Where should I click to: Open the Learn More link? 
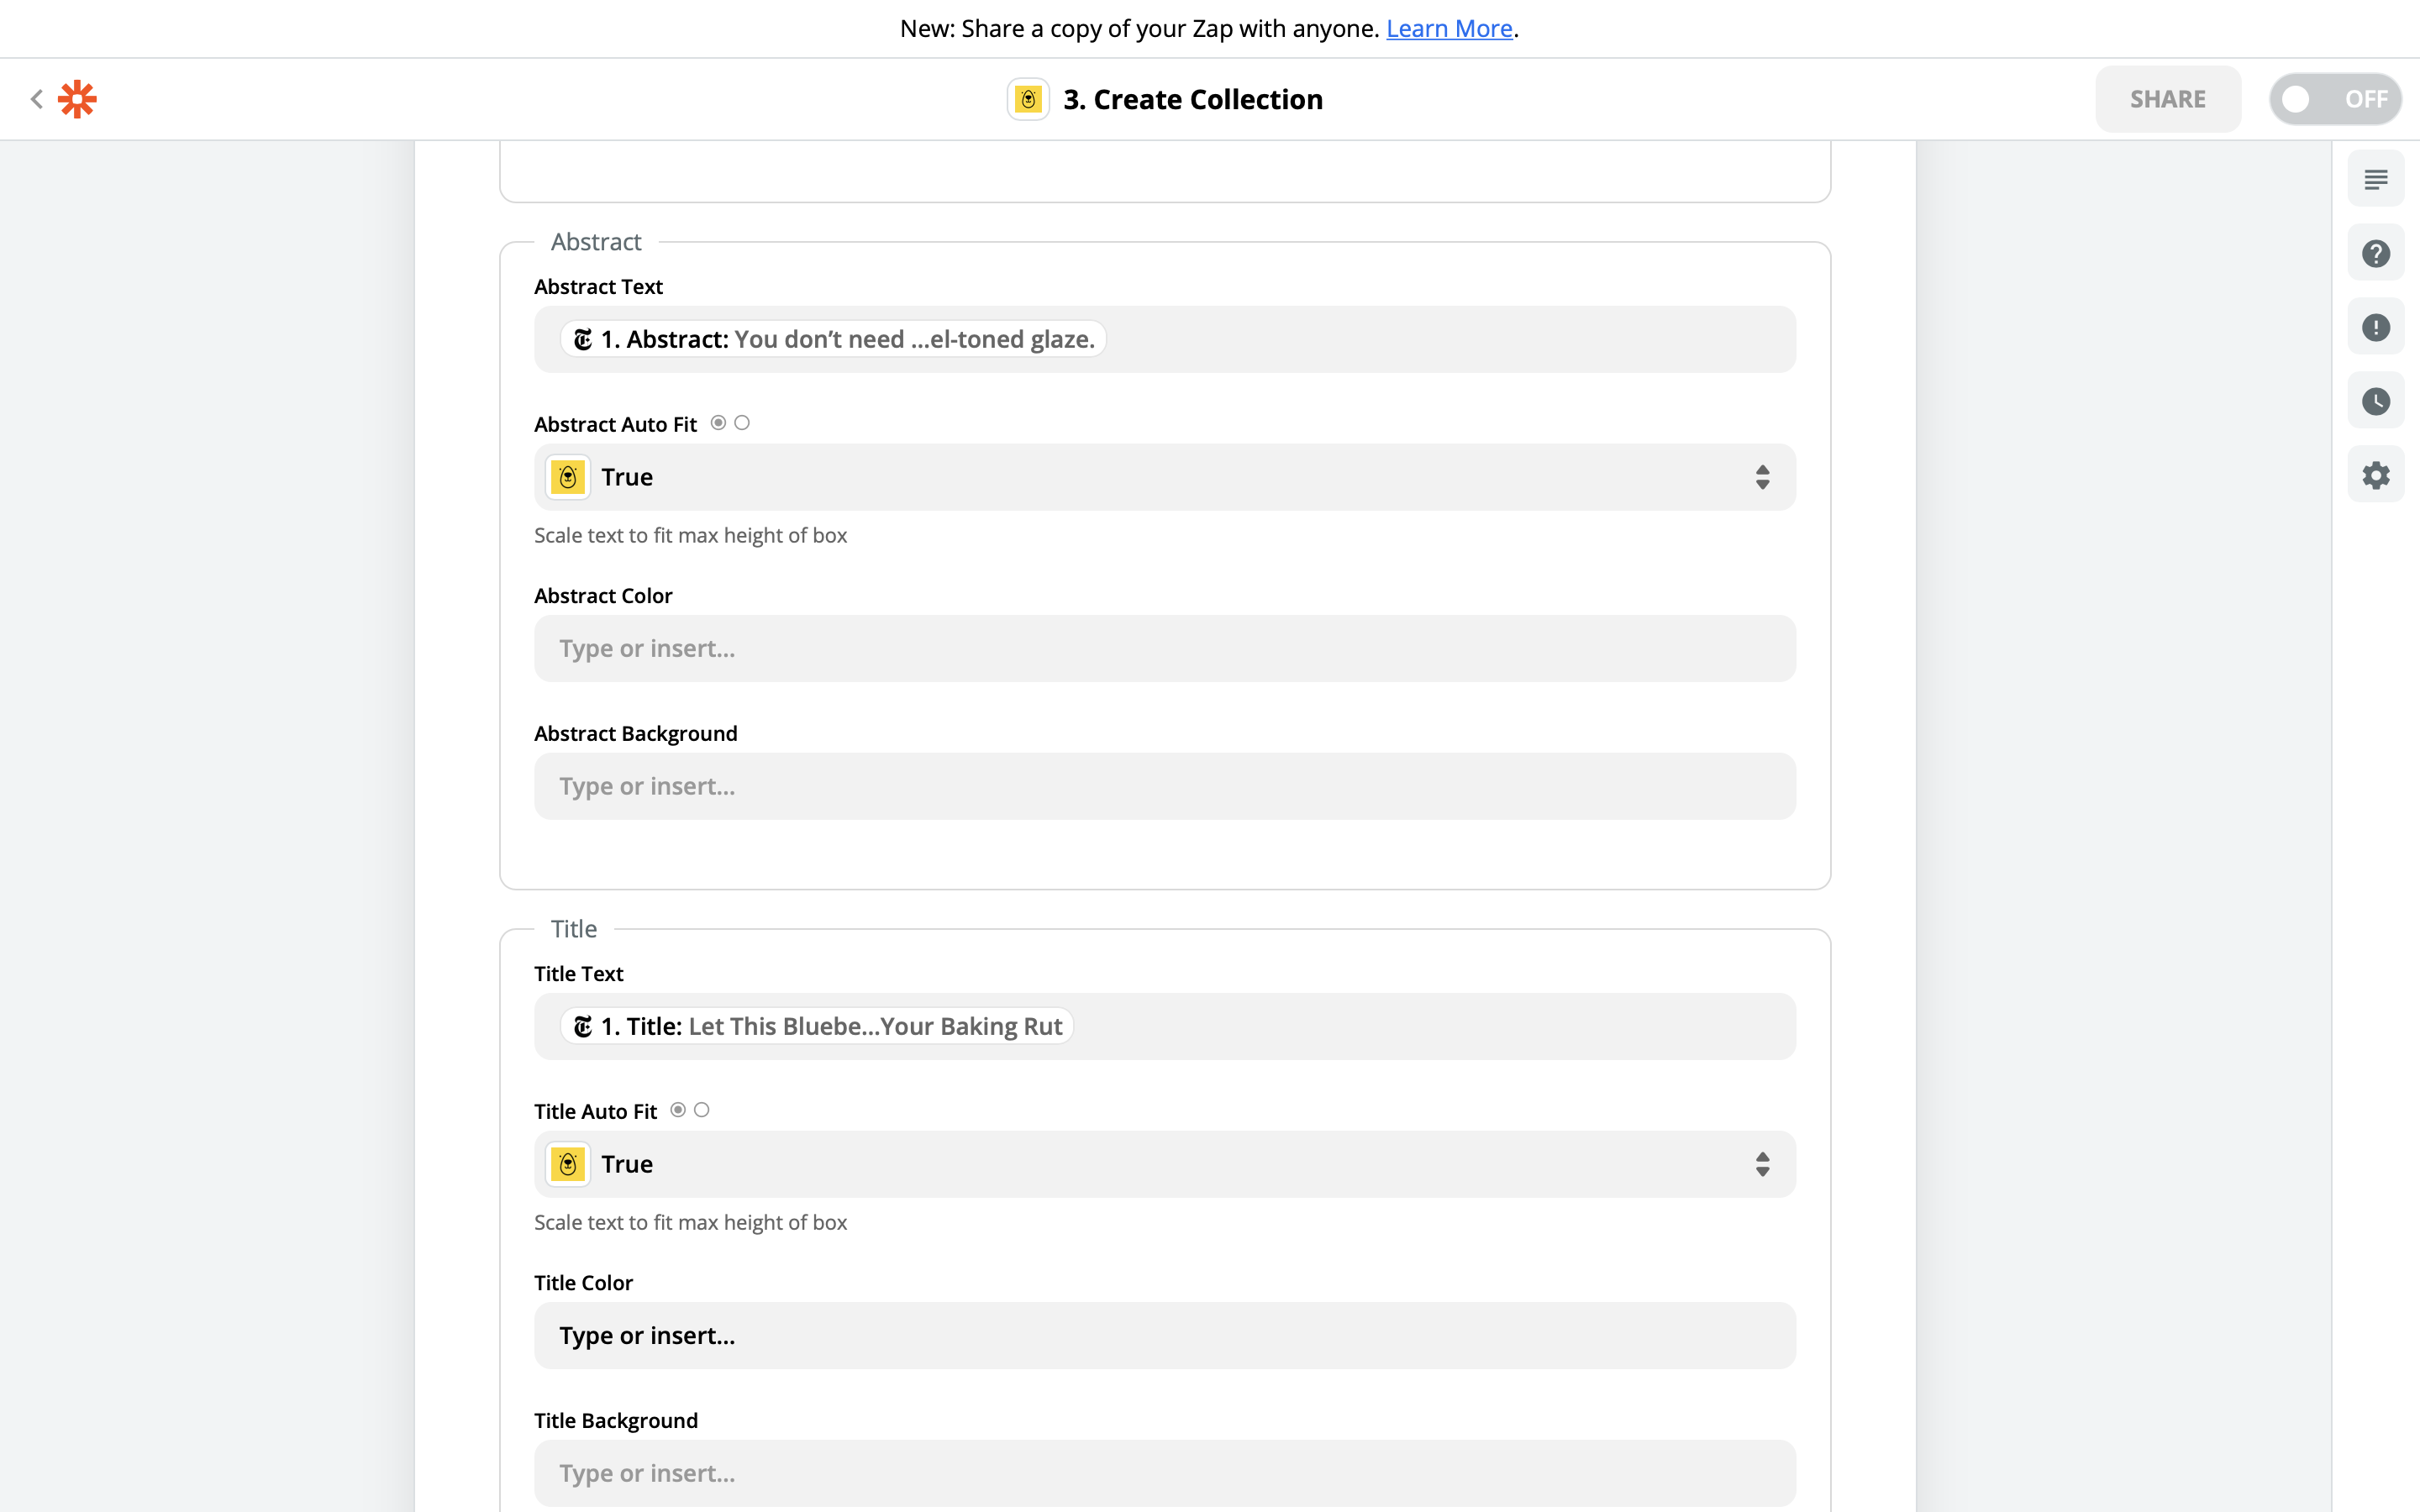point(1449,28)
